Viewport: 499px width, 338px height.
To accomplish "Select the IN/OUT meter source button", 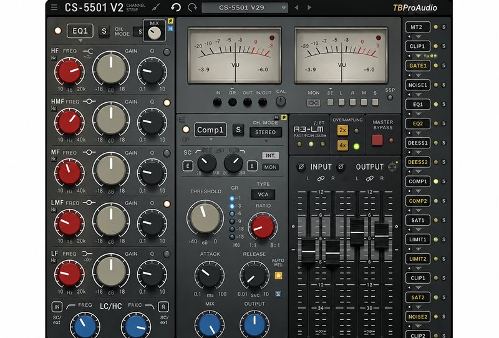I will click(x=263, y=102).
